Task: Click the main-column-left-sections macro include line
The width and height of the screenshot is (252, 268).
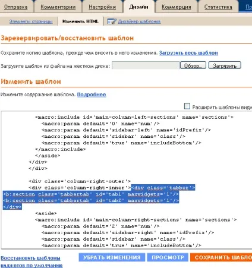Action: tap(134, 117)
